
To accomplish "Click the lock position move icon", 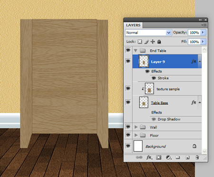I will coord(153,42).
